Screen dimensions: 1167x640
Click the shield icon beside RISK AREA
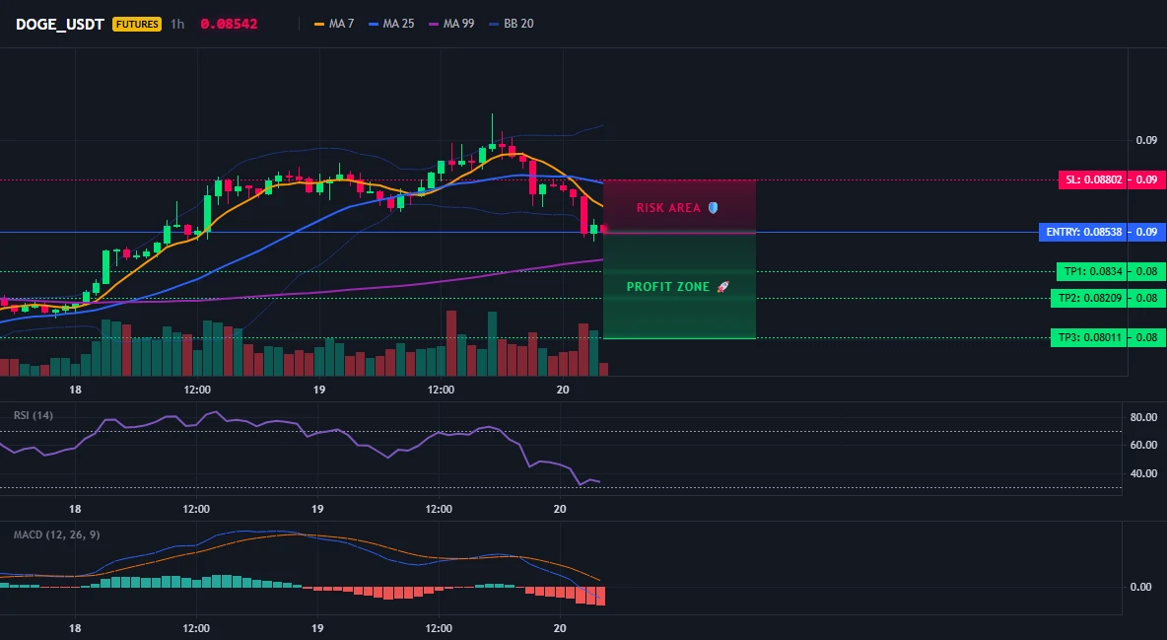713,208
